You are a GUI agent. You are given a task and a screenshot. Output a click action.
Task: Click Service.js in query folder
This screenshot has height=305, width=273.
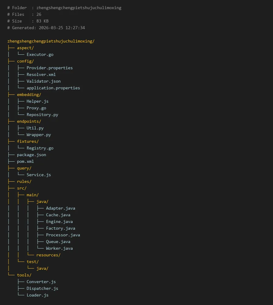click(39, 175)
